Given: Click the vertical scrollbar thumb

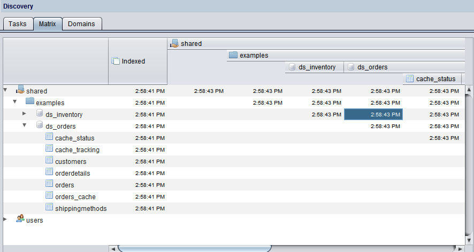Looking at the screenshot, I should (x=469, y=165).
